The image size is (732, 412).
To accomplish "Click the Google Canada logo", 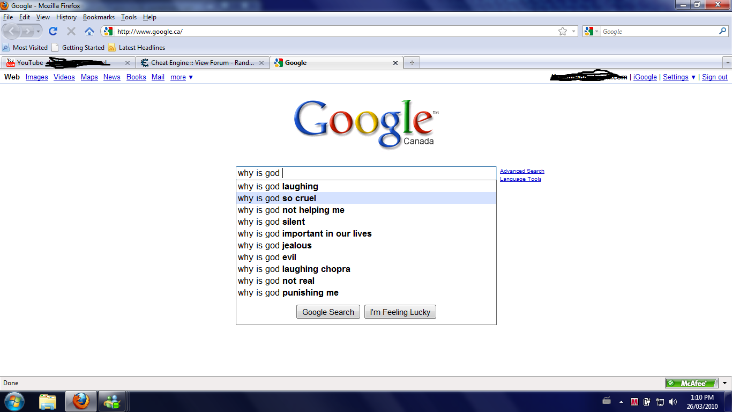I will tap(366, 123).
